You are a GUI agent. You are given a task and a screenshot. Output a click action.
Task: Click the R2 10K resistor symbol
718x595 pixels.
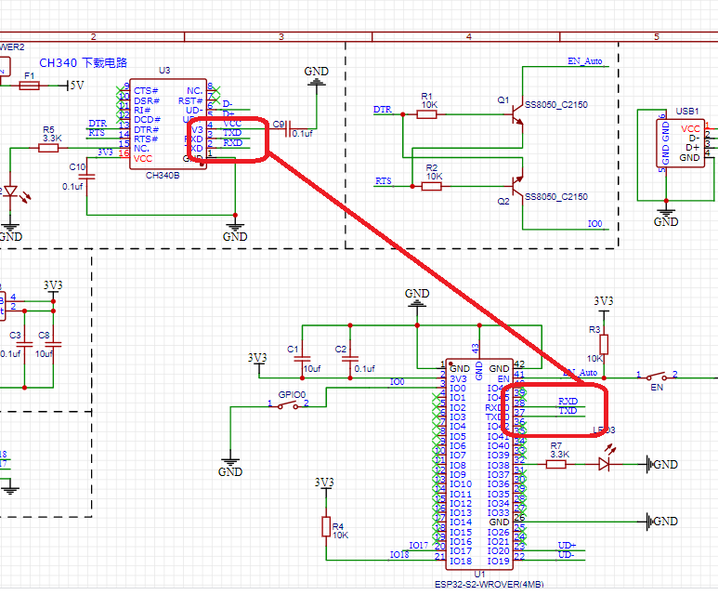tap(431, 186)
